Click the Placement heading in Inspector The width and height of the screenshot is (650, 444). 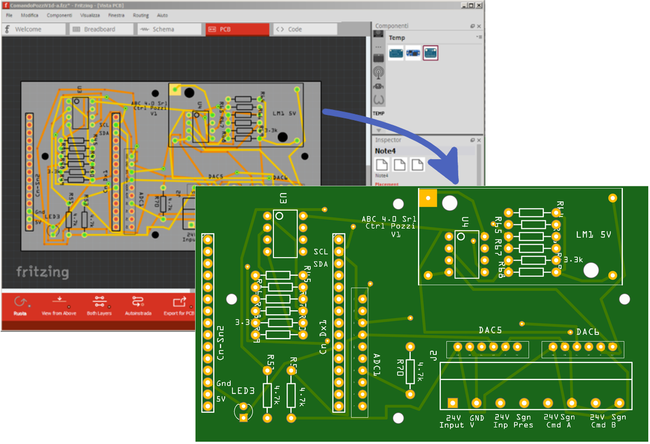pos(386,184)
